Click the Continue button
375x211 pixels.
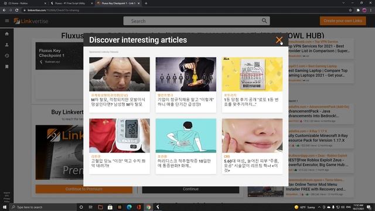[x=190, y=189]
